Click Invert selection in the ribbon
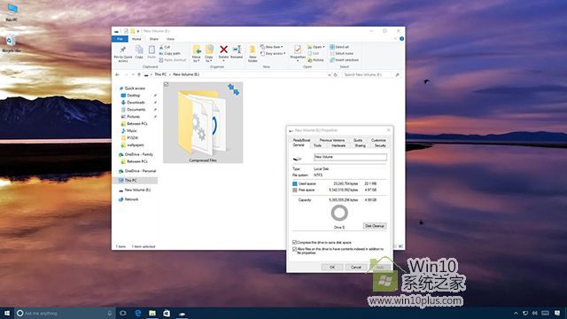Image resolution: width=567 pixels, height=319 pixels. coord(344,60)
